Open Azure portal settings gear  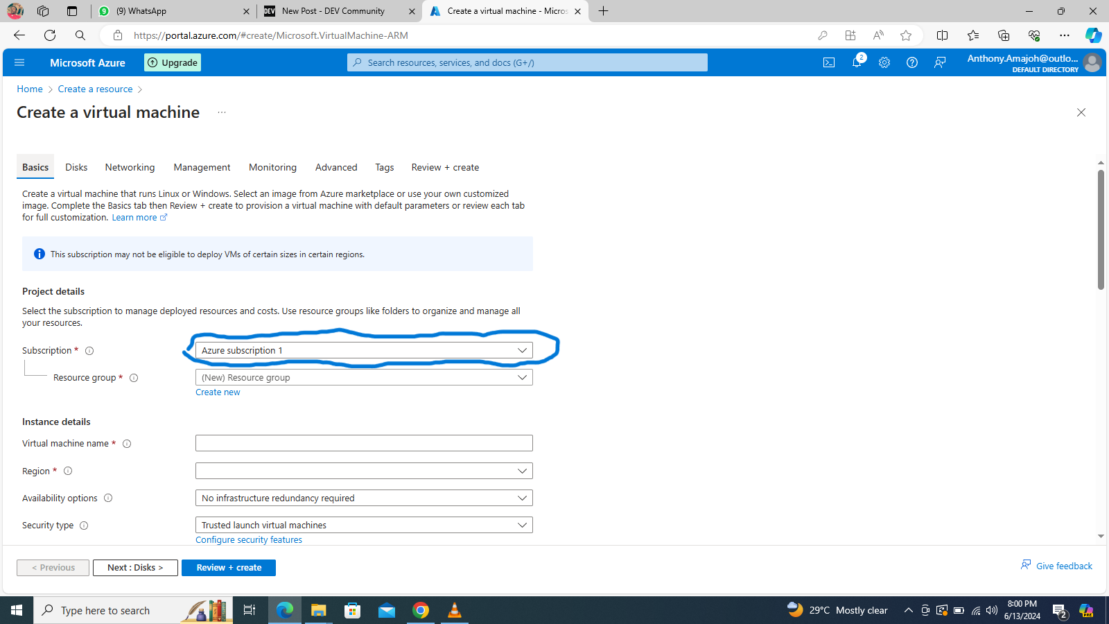884,62
